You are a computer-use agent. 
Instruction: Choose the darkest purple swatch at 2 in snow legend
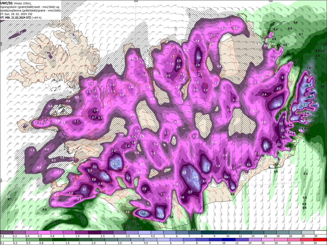(x=95, y=232)
